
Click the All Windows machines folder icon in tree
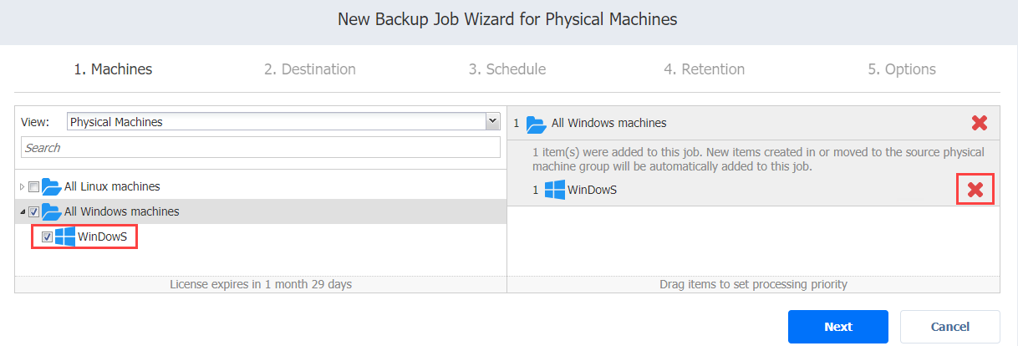pos(51,211)
